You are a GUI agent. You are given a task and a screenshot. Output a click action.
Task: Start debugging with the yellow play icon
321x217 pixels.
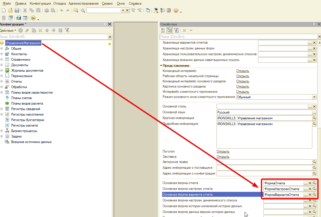point(33,18)
